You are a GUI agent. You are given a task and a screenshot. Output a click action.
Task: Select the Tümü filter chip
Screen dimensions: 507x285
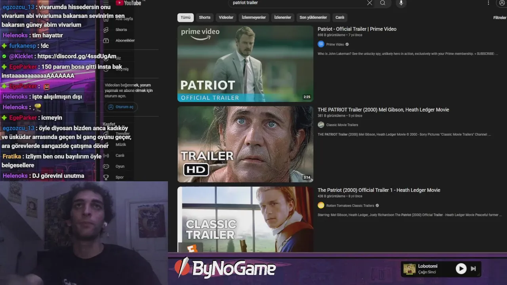tap(185, 17)
